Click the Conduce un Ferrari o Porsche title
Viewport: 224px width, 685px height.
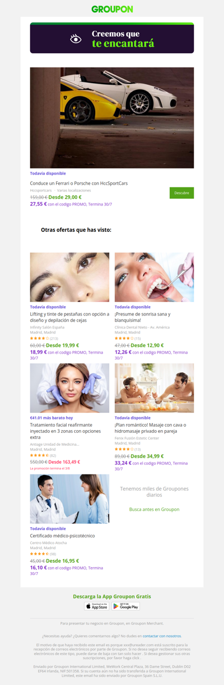(x=79, y=183)
